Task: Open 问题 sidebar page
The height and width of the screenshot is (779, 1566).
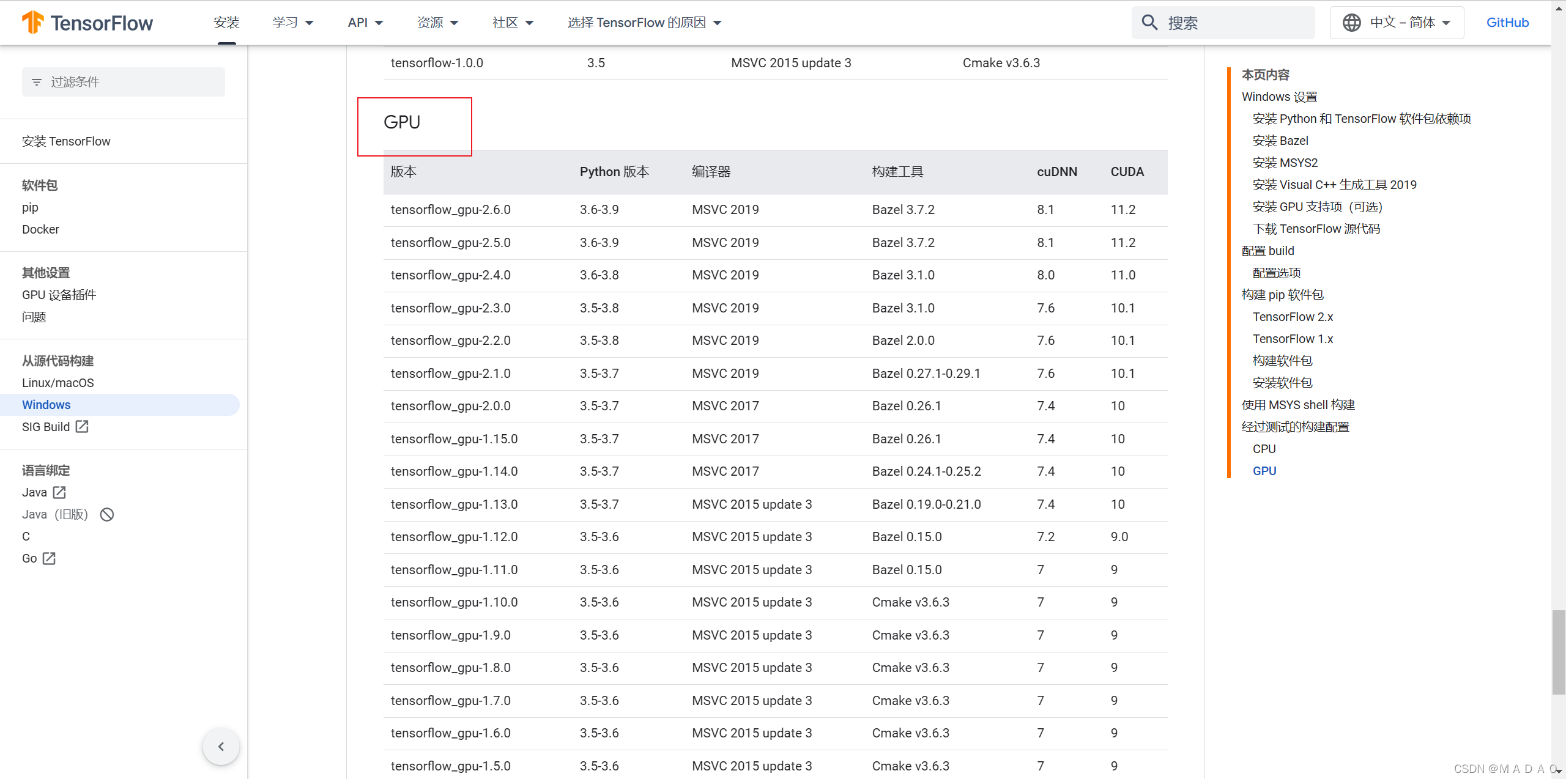Action: [34, 317]
